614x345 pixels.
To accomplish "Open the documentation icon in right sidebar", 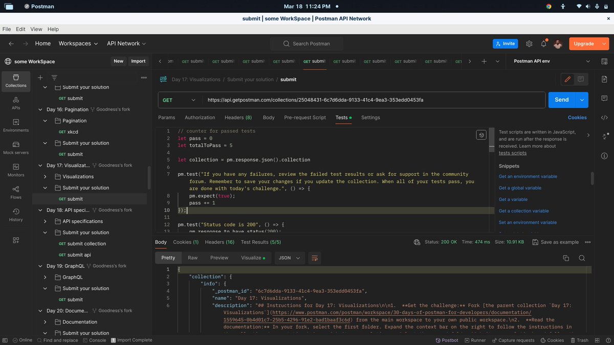I will click(604, 79).
